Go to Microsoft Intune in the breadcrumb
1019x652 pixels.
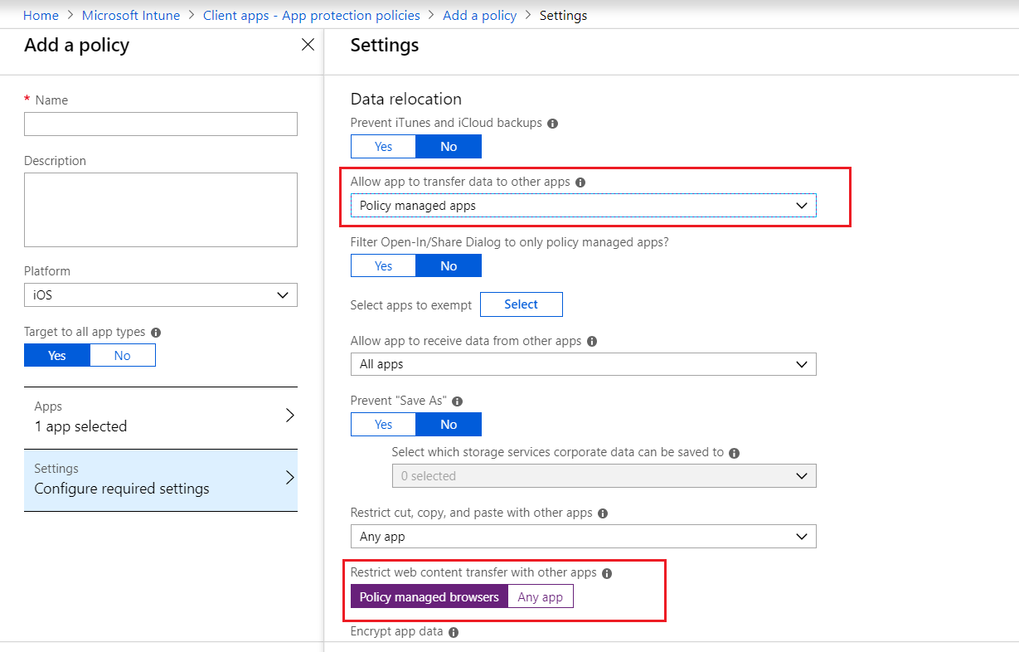pos(131,16)
